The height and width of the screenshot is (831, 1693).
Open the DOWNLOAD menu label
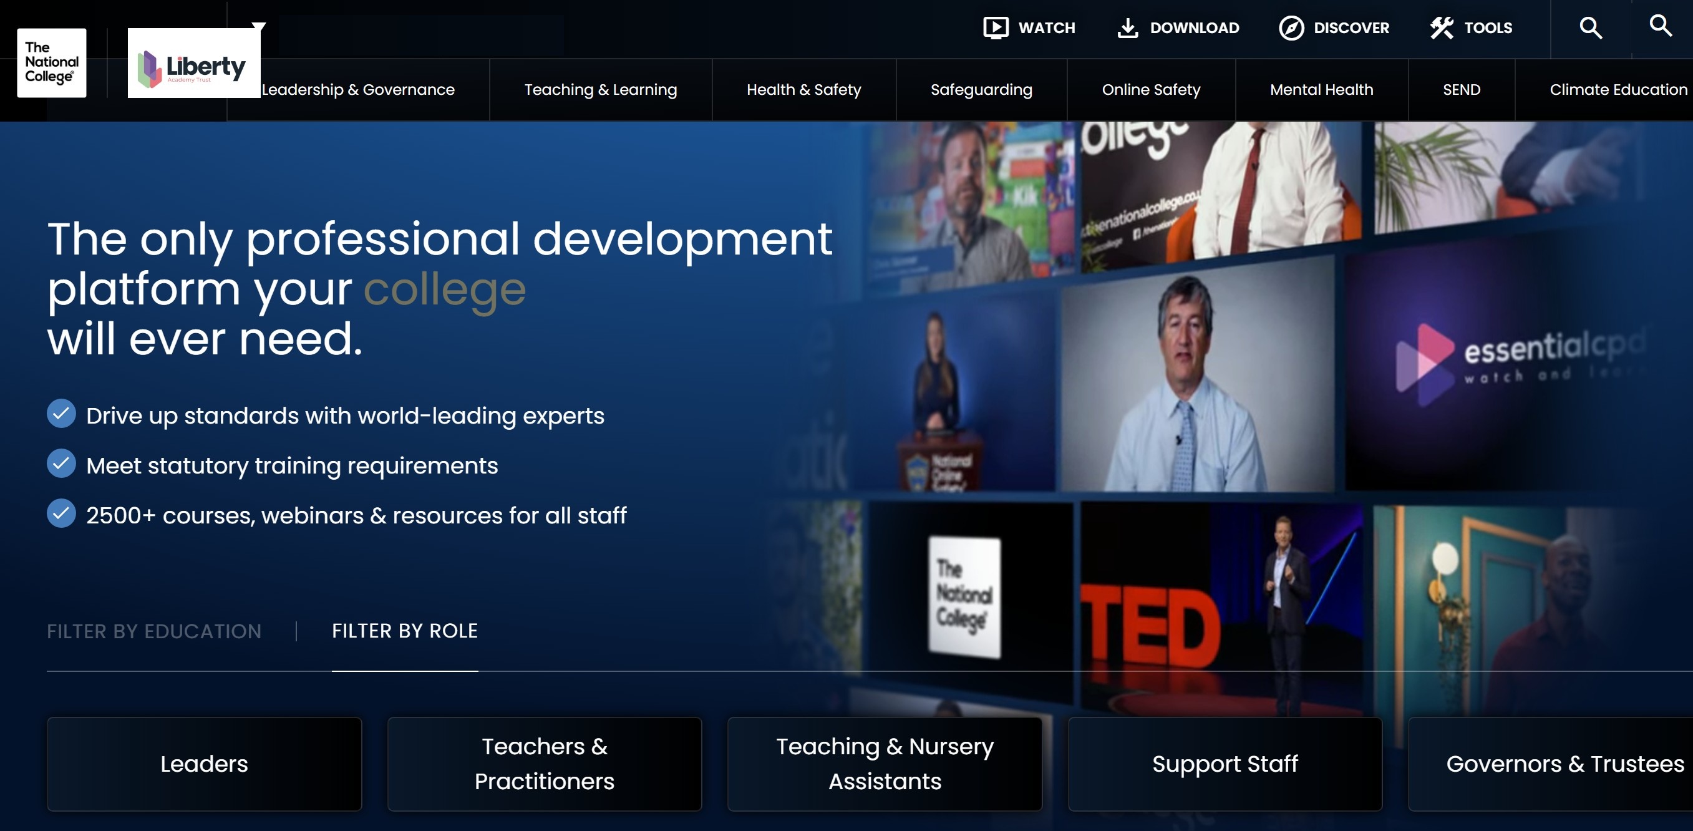(1194, 27)
